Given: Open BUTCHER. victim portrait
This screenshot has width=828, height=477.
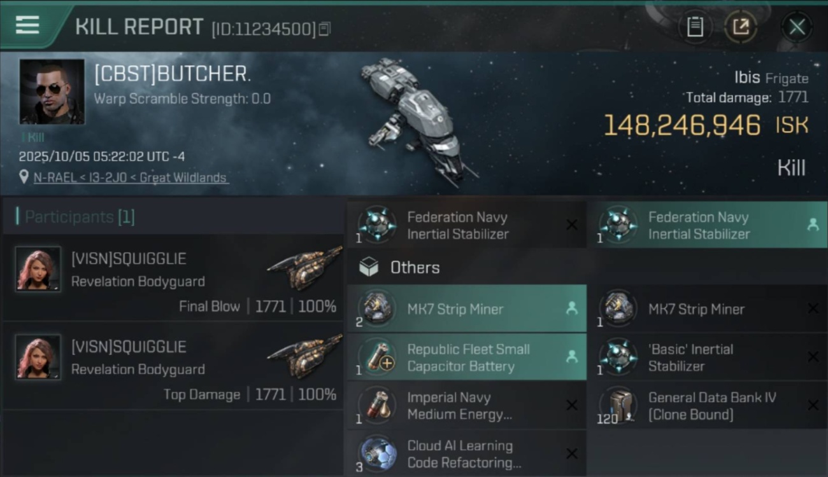Looking at the screenshot, I should click(52, 92).
